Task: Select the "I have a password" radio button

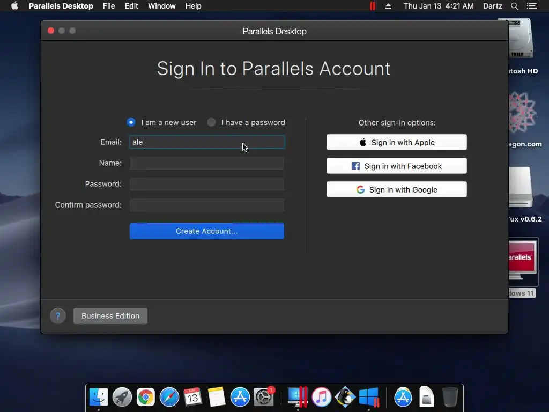Action: pos(211,122)
